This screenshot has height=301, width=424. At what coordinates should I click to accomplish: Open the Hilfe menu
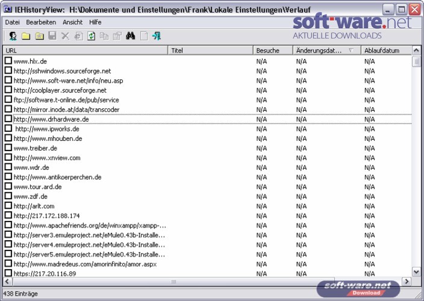(x=95, y=22)
